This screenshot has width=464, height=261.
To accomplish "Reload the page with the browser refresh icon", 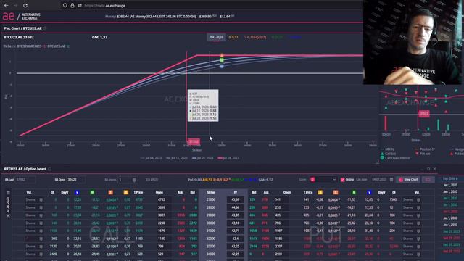I will (25, 5).
